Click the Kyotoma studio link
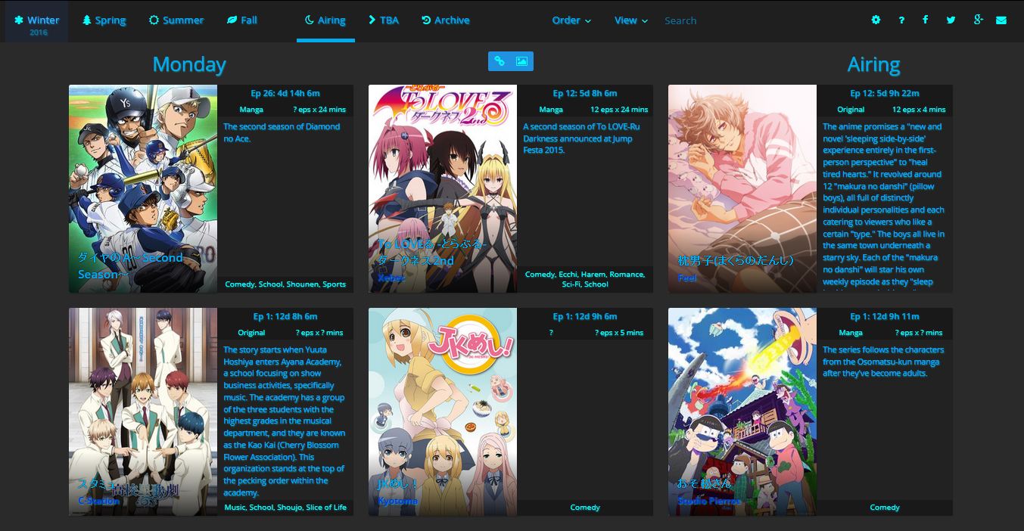The width and height of the screenshot is (1024, 531). pyautogui.click(x=397, y=501)
